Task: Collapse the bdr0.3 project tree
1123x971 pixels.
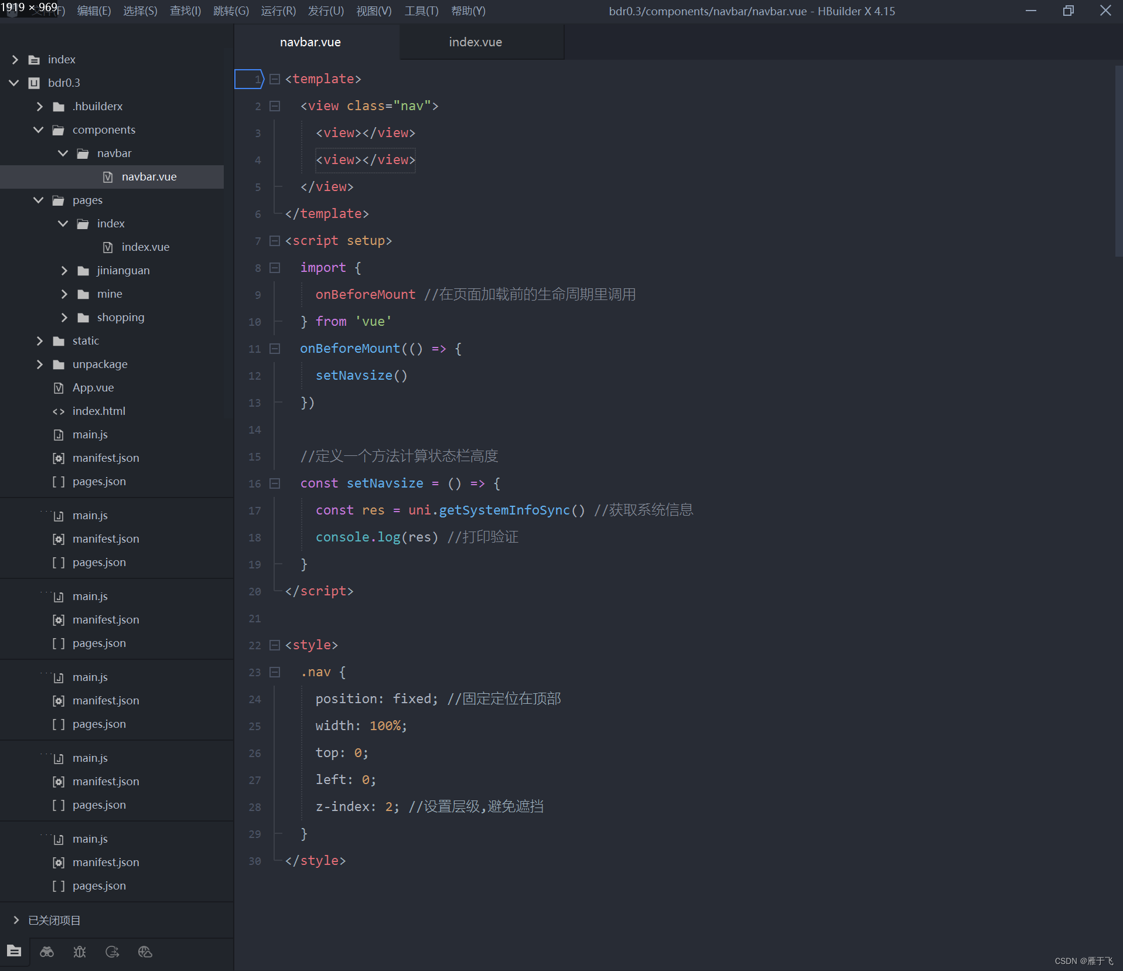Action: pos(14,83)
